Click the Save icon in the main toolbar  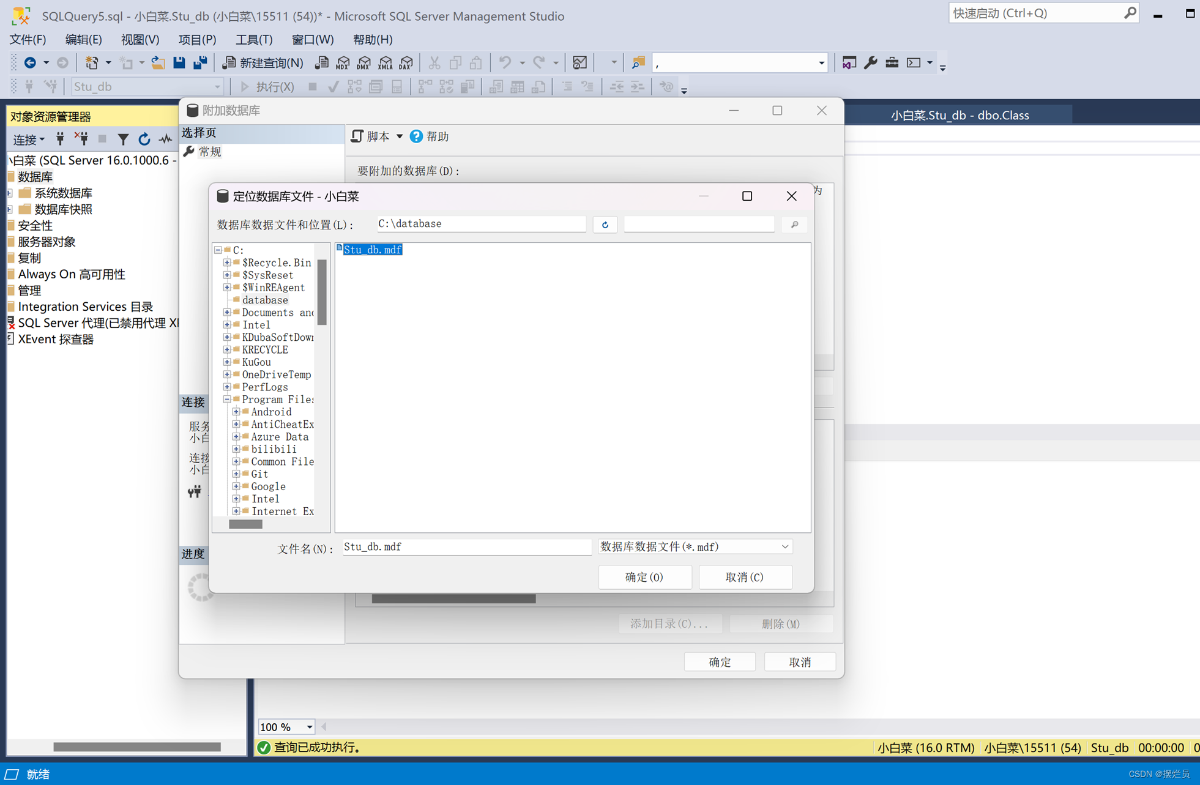[x=179, y=62]
